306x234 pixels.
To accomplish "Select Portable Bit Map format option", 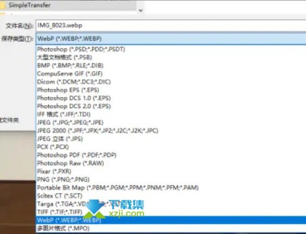I will point(171,188).
